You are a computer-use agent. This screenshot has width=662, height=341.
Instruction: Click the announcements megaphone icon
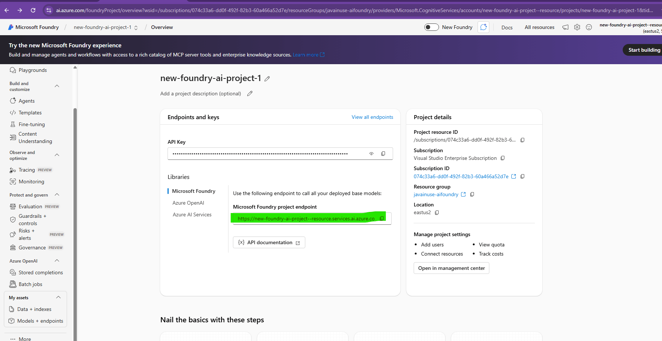click(x=565, y=27)
